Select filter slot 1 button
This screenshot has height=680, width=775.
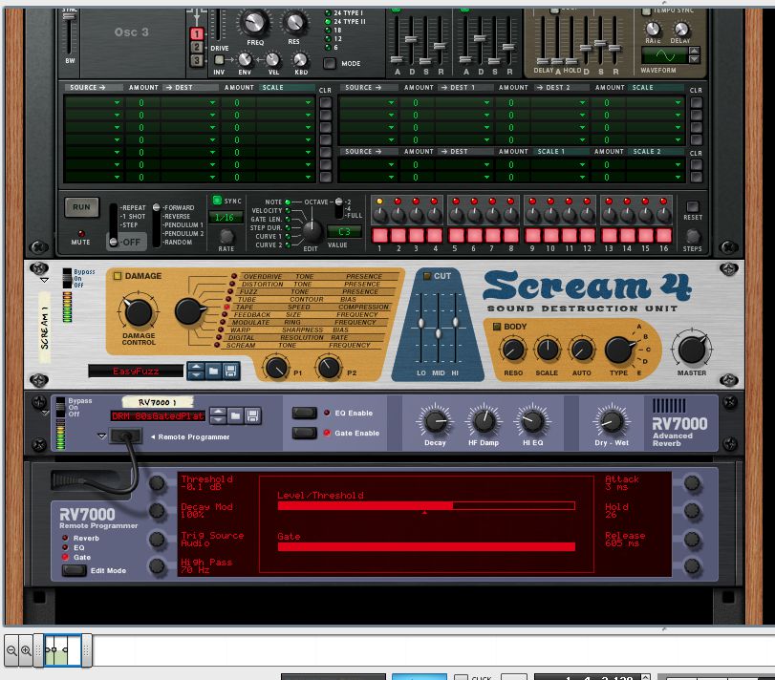tap(197, 33)
